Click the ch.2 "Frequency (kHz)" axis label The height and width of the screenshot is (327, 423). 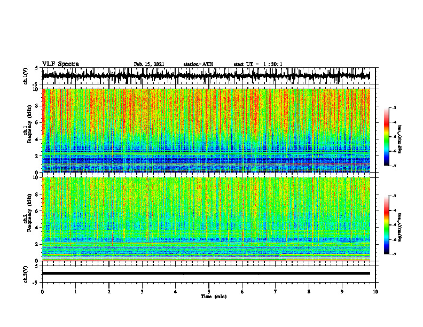pos(29,213)
